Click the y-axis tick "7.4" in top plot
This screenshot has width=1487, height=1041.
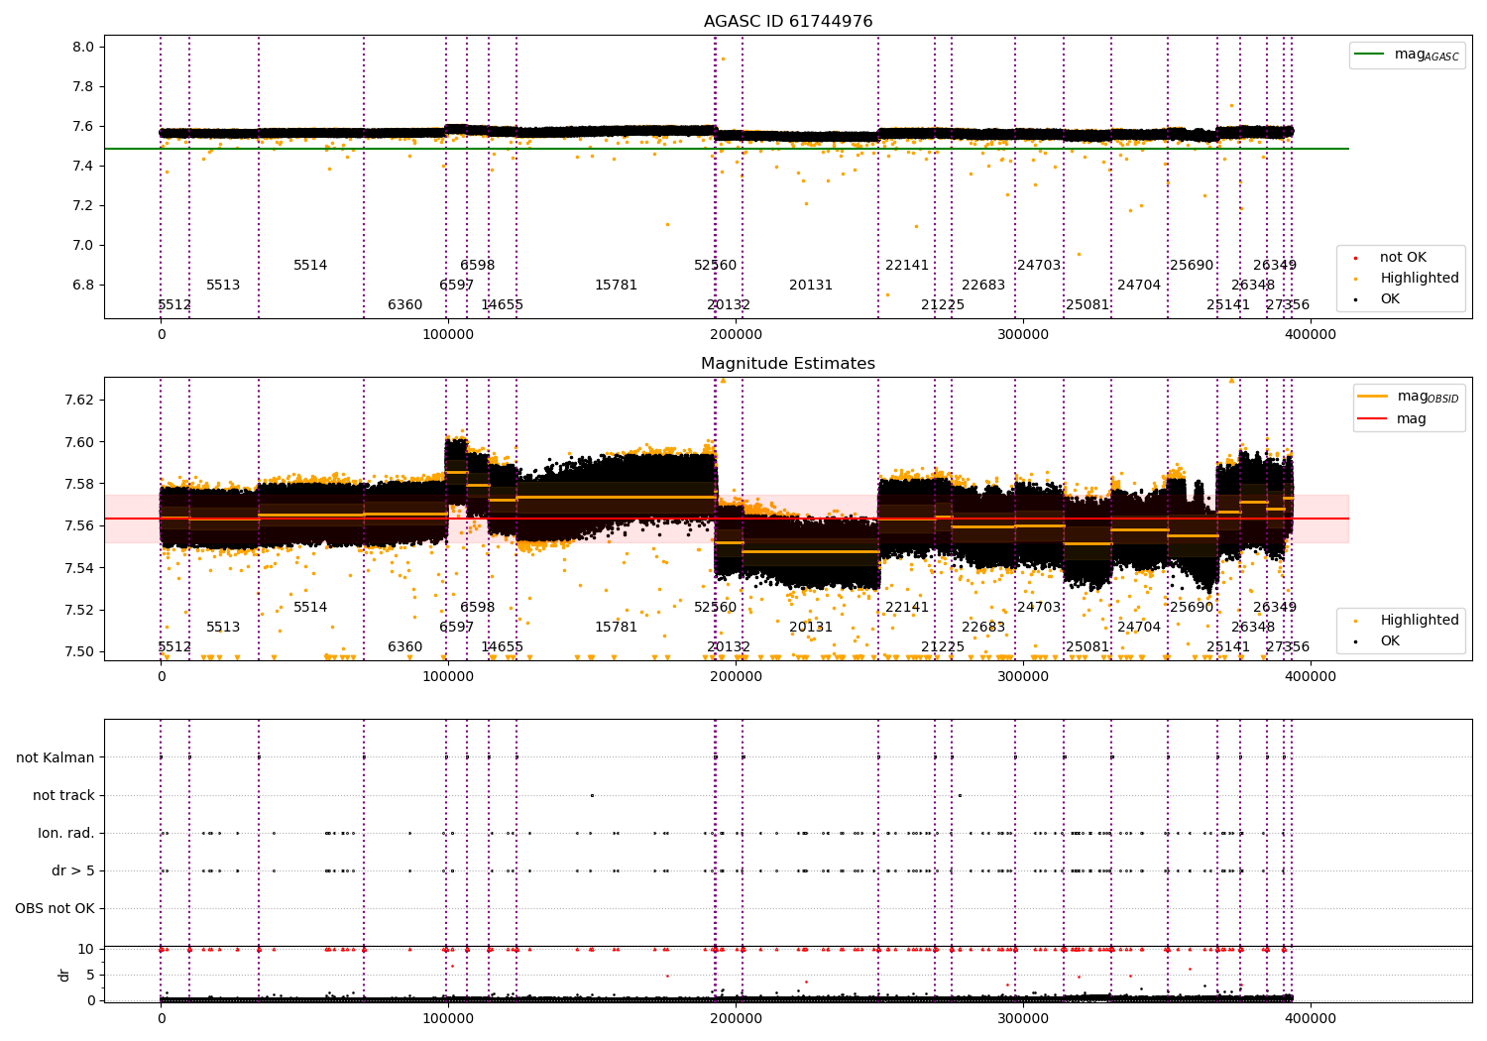[x=83, y=167]
